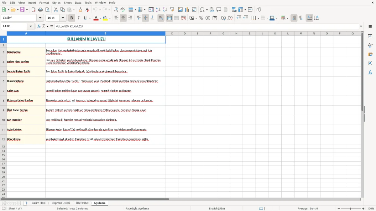Copy the selection
Screen dimensions: 376x211
pyautogui.click(x=63, y=10)
